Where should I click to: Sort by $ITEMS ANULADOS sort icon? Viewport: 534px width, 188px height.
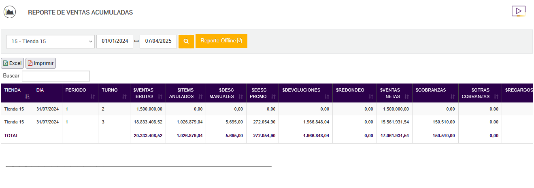point(200,96)
